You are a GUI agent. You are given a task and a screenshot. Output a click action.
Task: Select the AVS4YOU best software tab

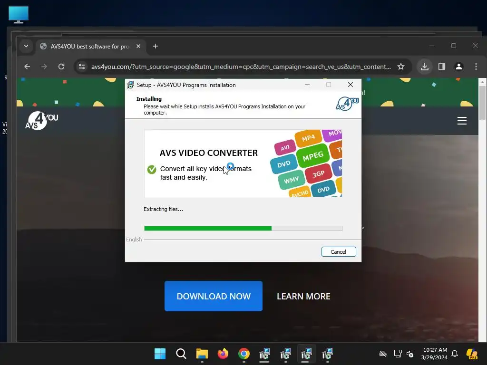tap(90, 46)
